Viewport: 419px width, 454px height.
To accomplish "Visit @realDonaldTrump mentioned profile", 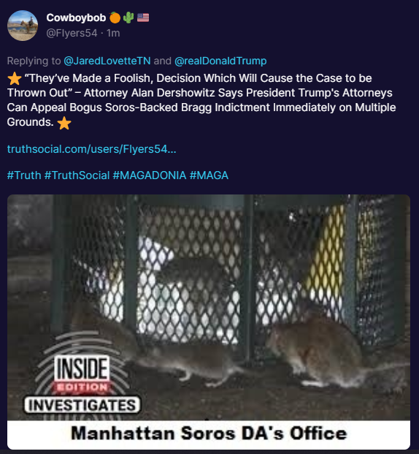I will tap(220, 61).
